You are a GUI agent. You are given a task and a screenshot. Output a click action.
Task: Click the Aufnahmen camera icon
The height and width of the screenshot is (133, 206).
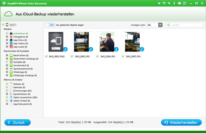point(11,33)
